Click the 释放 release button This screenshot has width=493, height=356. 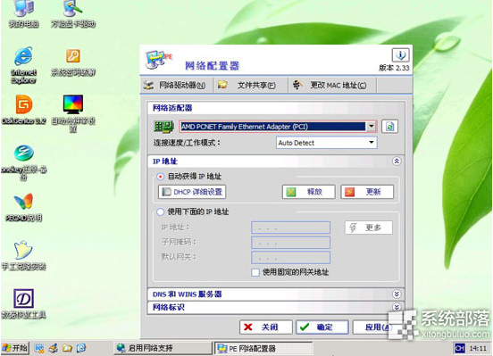pos(309,192)
